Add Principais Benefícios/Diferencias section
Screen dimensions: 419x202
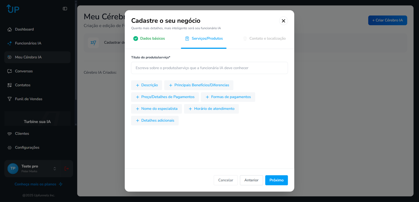[199, 85]
